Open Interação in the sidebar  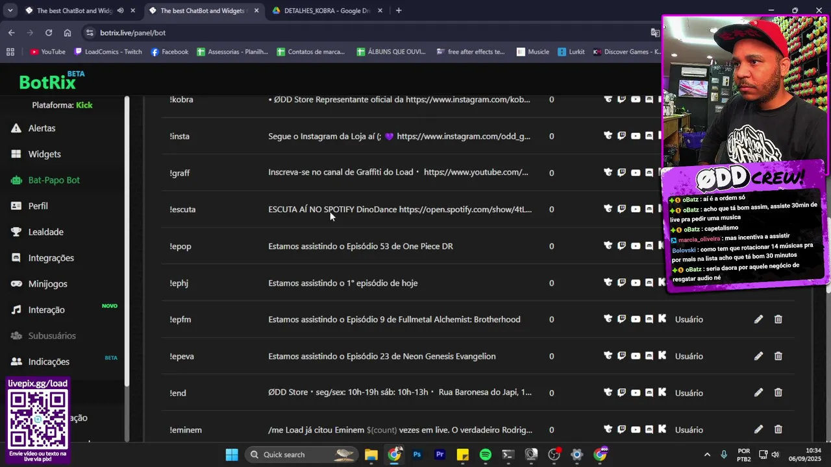click(x=46, y=310)
